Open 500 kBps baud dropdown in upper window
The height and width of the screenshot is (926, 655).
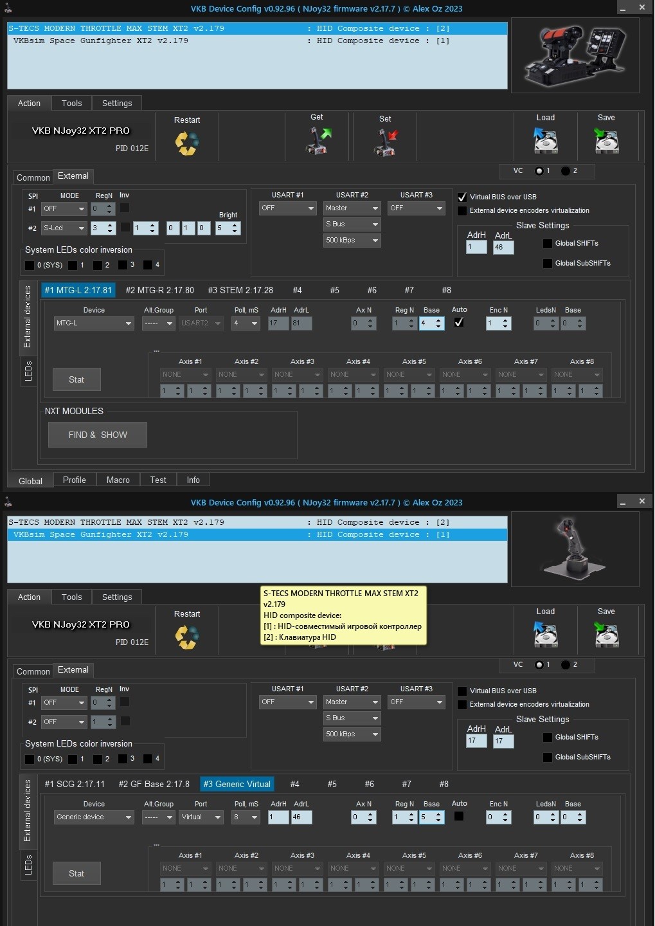click(x=352, y=240)
